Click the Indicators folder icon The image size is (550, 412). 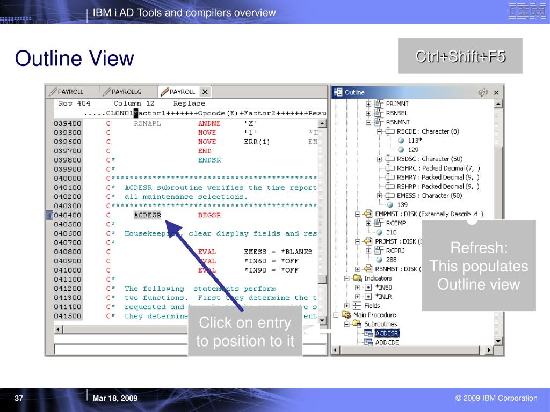[357, 278]
